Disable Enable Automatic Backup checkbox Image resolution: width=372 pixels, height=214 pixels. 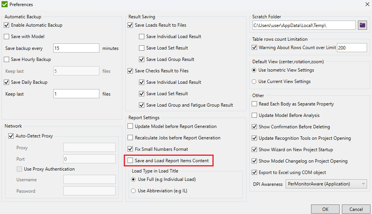6,25
